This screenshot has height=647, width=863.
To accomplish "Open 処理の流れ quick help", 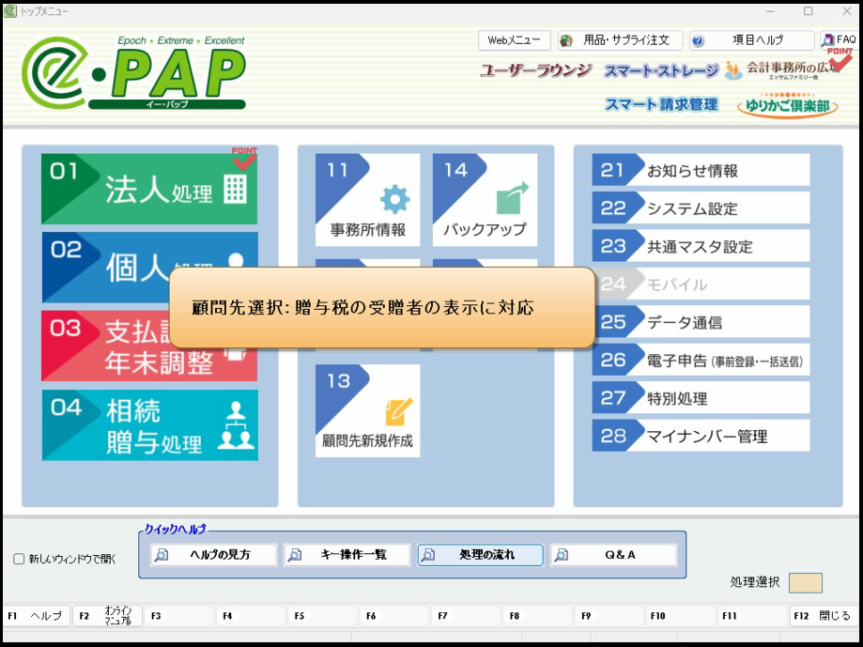I will pos(481,555).
